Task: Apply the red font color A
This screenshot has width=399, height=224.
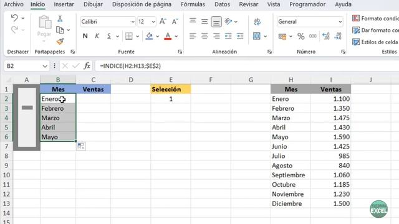Action: point(168,36)
